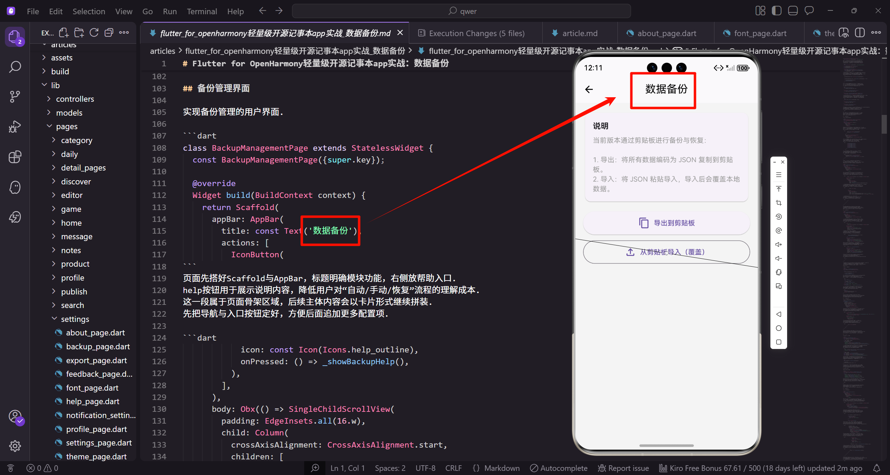The image size is (890, 475).
Task: Go back using the title bar arrow
Action: (262, 11)
